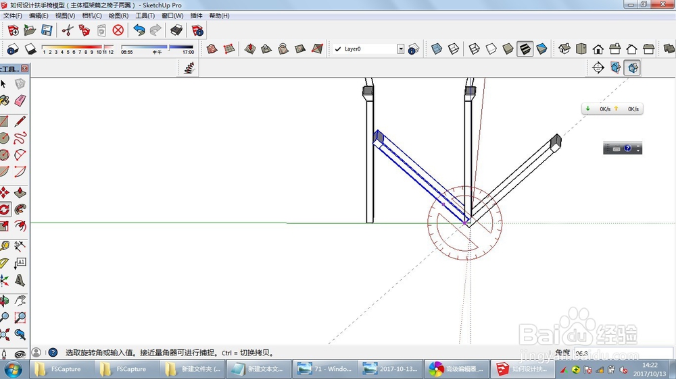Switch to Top view

[581, 49]
